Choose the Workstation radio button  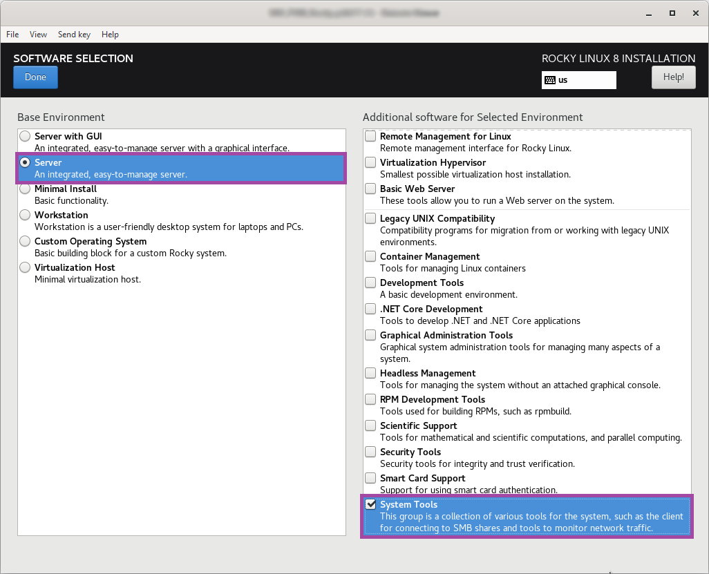[25, 215]
